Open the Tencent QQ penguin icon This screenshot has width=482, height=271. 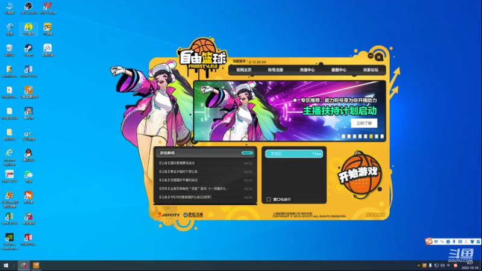(28, 155)
